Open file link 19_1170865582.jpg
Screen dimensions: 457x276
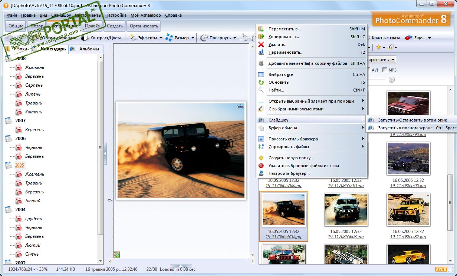(x=408, y=237)
